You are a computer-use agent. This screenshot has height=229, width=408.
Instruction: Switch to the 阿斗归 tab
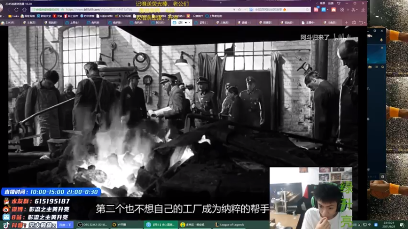click(x=160, y=22)
